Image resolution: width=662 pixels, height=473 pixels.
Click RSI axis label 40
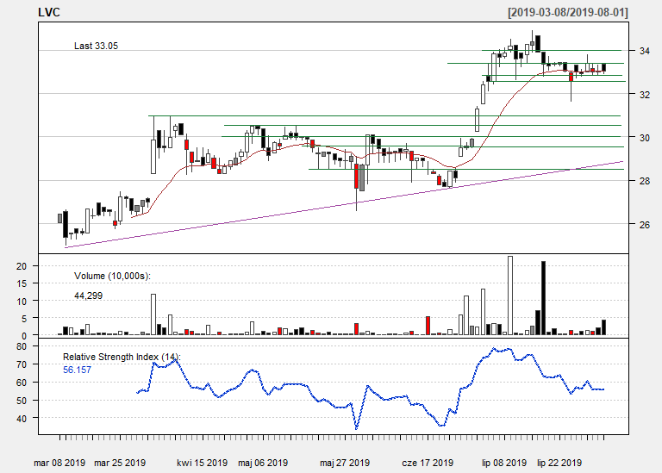coord(22,419)
